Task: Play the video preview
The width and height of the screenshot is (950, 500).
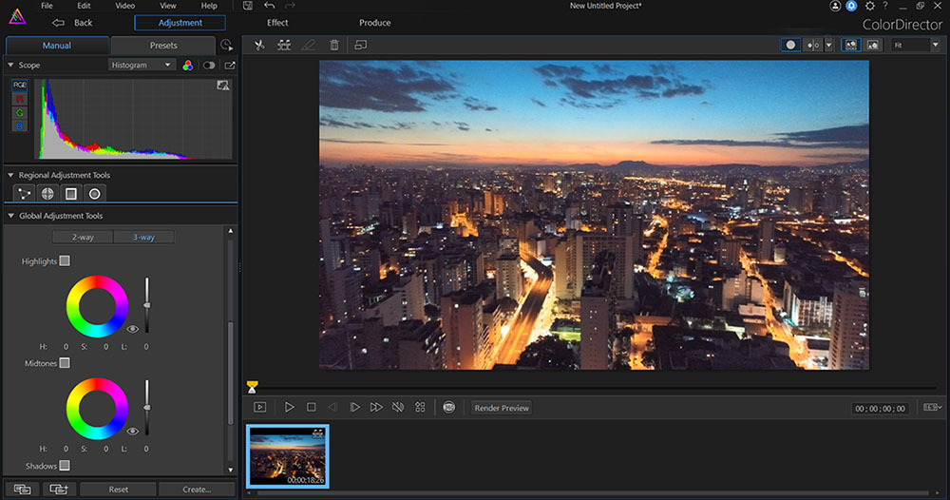Action: (x=289, y=407)
